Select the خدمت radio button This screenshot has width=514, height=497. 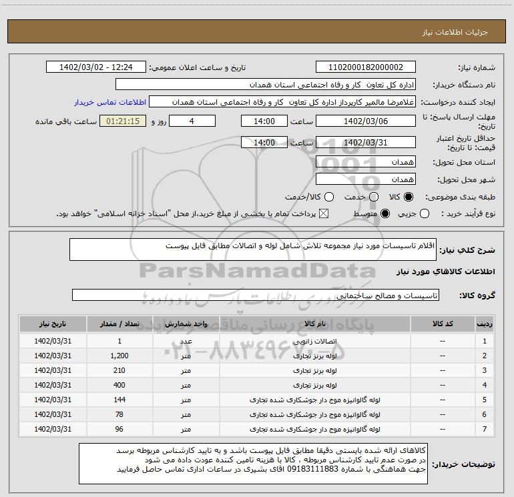click(374, 197)
